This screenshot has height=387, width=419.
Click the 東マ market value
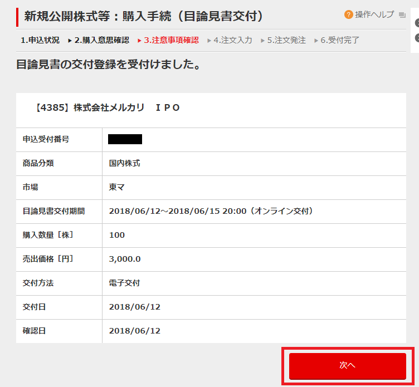[x=117, y=187]
